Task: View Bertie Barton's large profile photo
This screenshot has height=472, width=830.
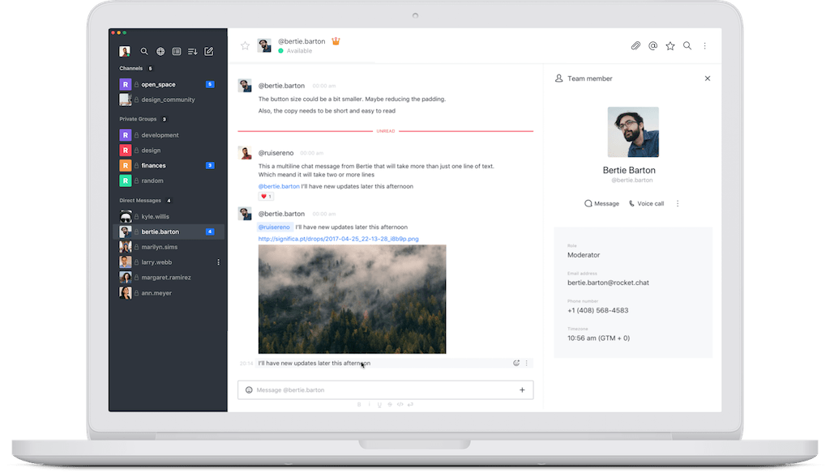Action: (633, 132)
